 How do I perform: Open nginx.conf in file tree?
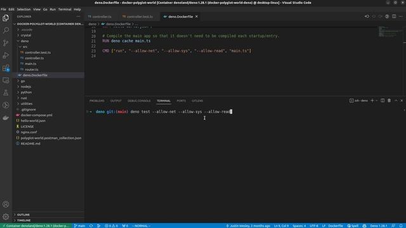tap(29, 132)
